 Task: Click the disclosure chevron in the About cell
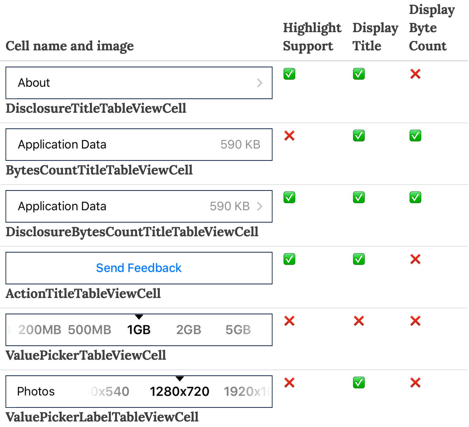pyautogui.click(x=260, y=83)
